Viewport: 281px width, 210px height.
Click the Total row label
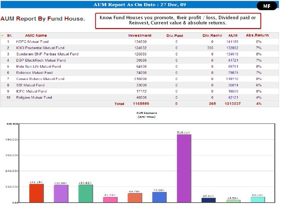point(119,104)
